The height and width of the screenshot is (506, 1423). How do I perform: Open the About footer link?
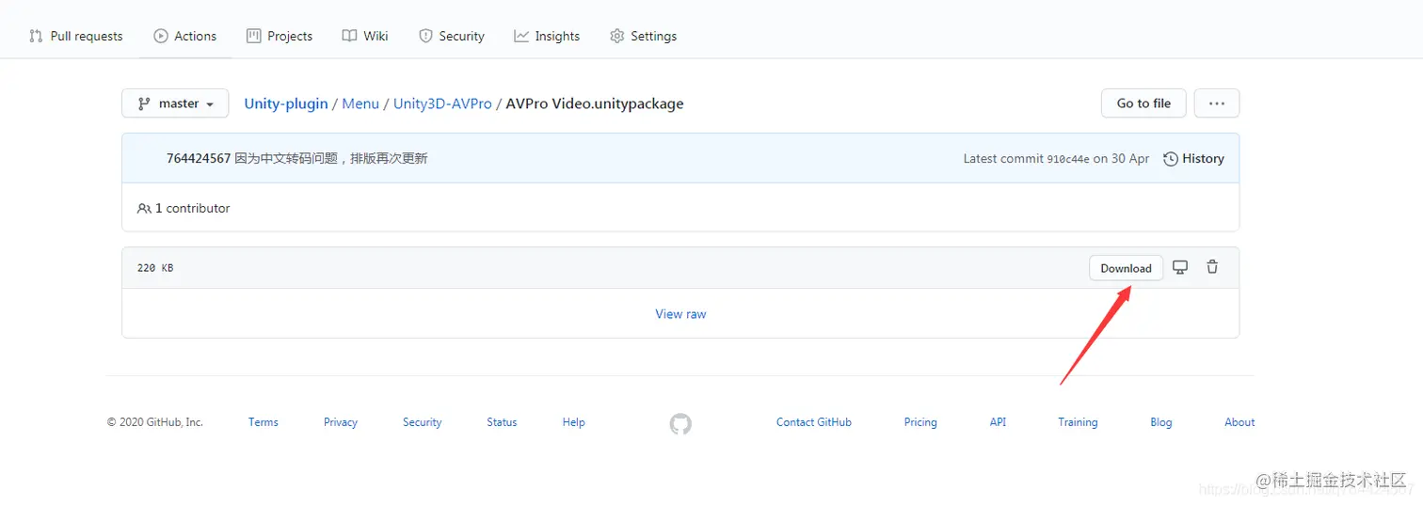1239,422
